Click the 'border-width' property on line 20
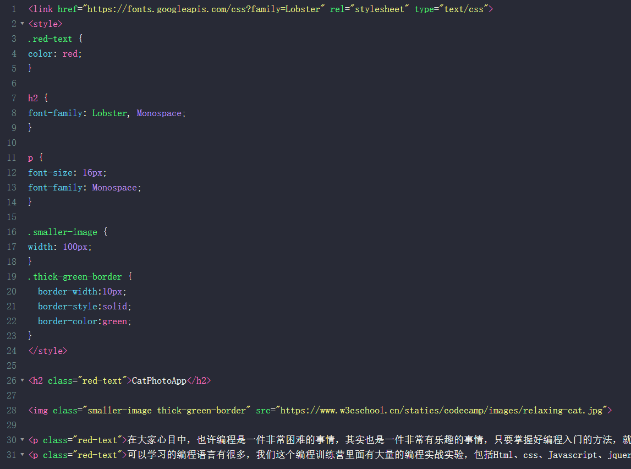 pos(68,291)
